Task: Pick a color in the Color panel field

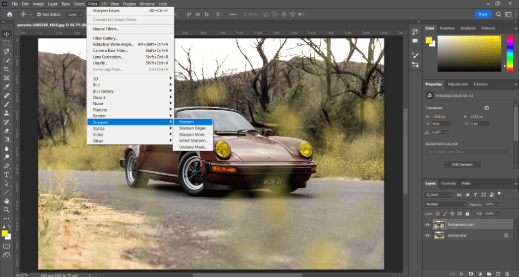Action: click(x=469, y=54)
